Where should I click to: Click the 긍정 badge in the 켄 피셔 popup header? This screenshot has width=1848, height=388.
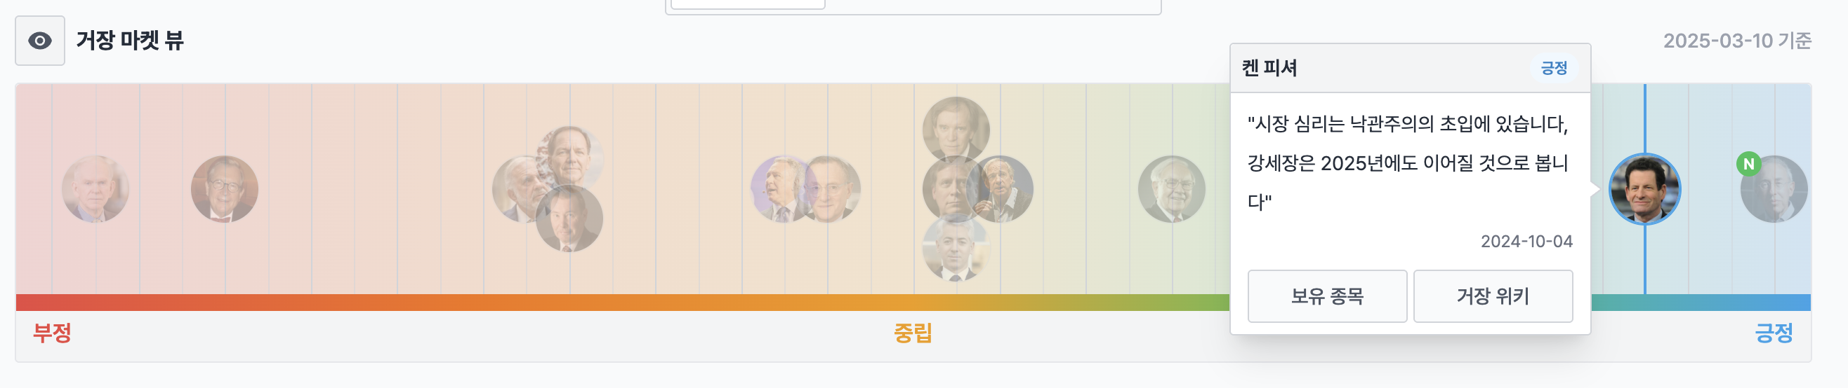[x=1553, y=68]
